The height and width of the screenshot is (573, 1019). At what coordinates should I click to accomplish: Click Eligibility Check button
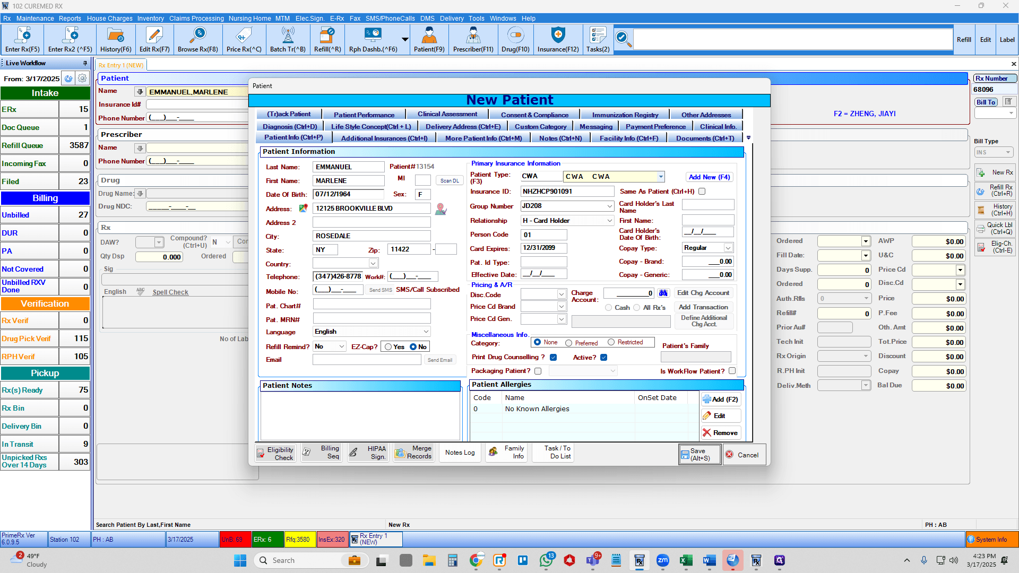click(276, 453)
